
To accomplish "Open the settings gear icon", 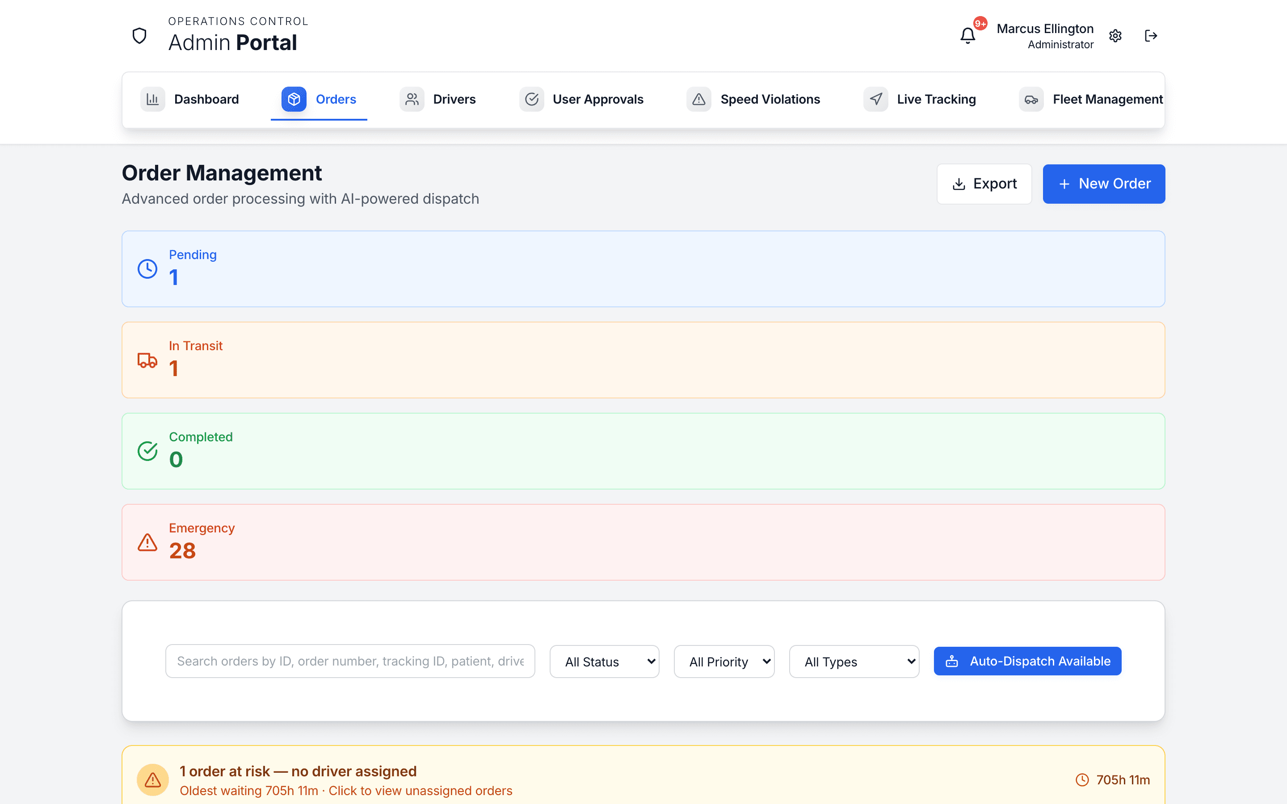I will click(1115, 35).
